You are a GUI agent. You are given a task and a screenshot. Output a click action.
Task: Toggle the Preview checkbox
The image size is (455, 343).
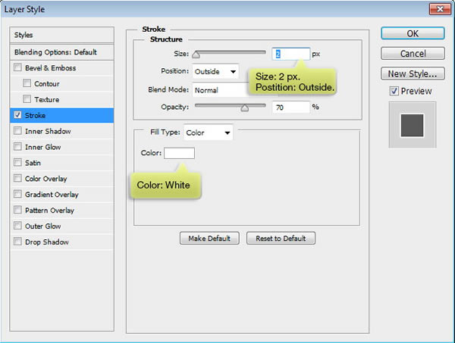coord(393,92)
